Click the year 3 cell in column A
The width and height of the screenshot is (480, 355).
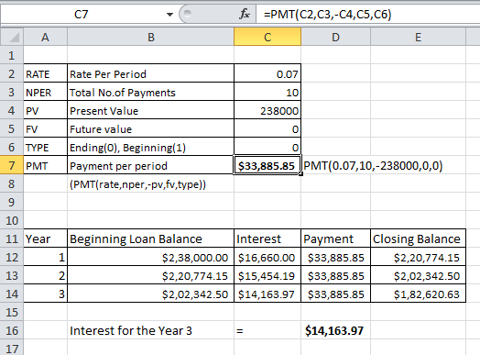click(x=45, y=294)
